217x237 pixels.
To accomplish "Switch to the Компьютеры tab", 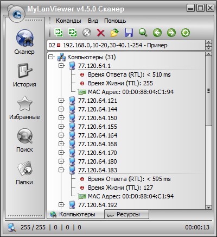I will pos(75,214).
